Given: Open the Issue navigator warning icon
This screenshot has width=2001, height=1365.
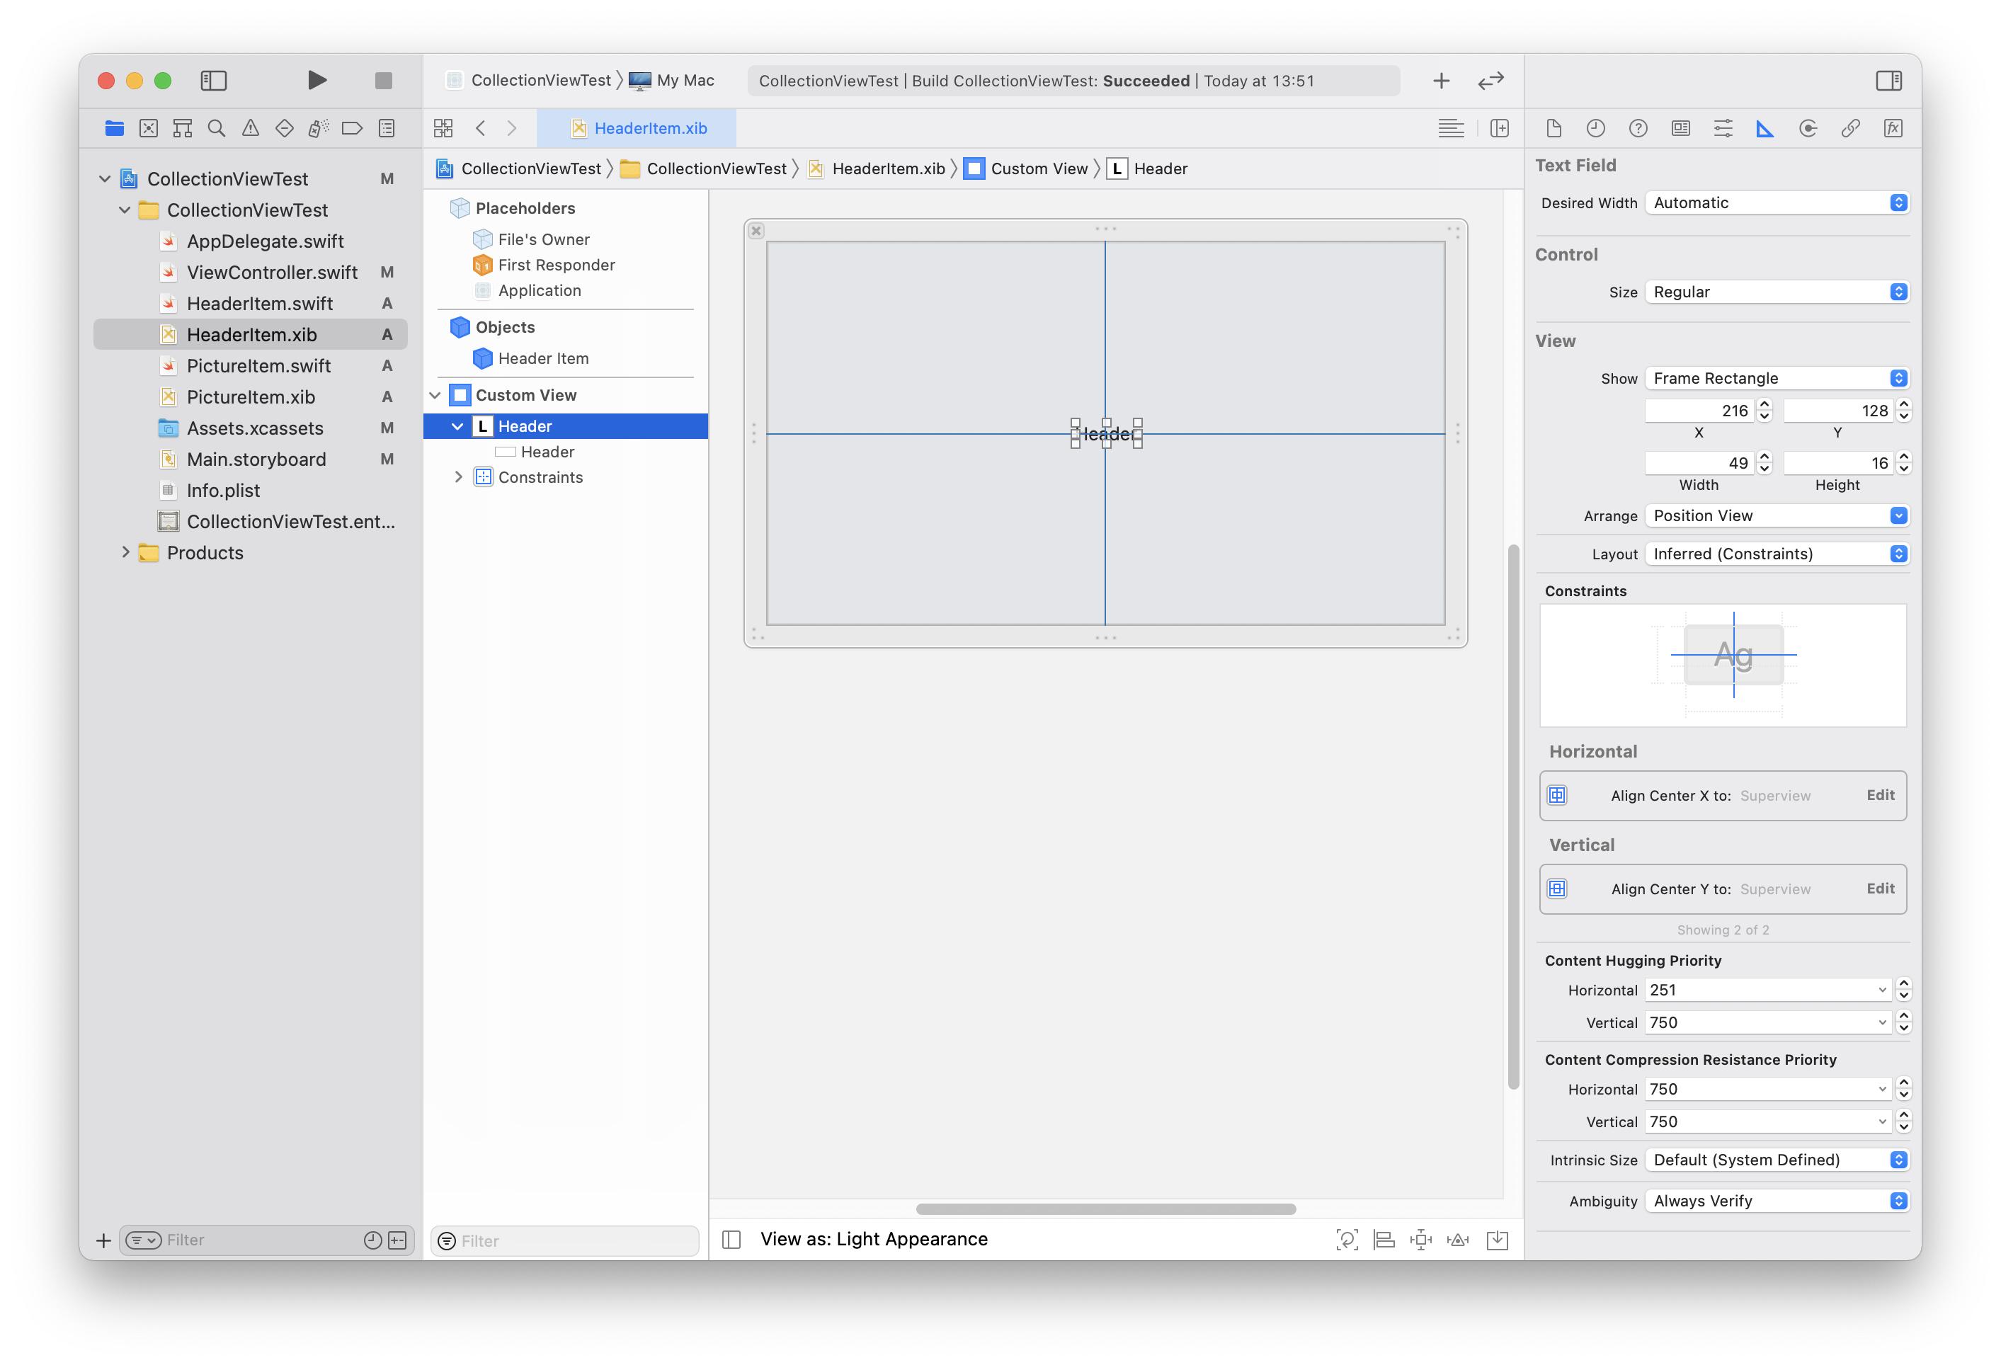Looking at the screenshot, I should (x=251, y=128).
